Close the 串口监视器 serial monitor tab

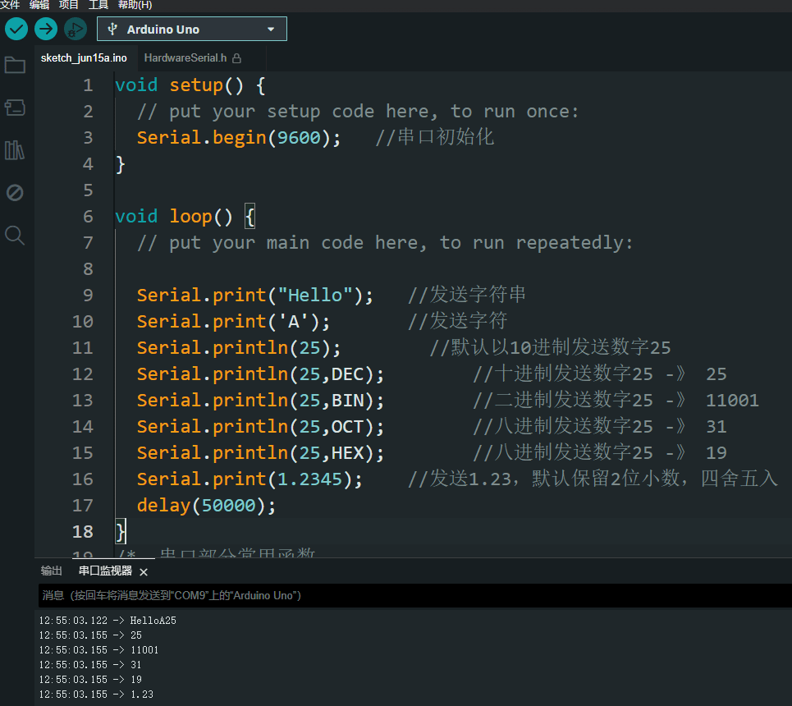coord(144,572)
